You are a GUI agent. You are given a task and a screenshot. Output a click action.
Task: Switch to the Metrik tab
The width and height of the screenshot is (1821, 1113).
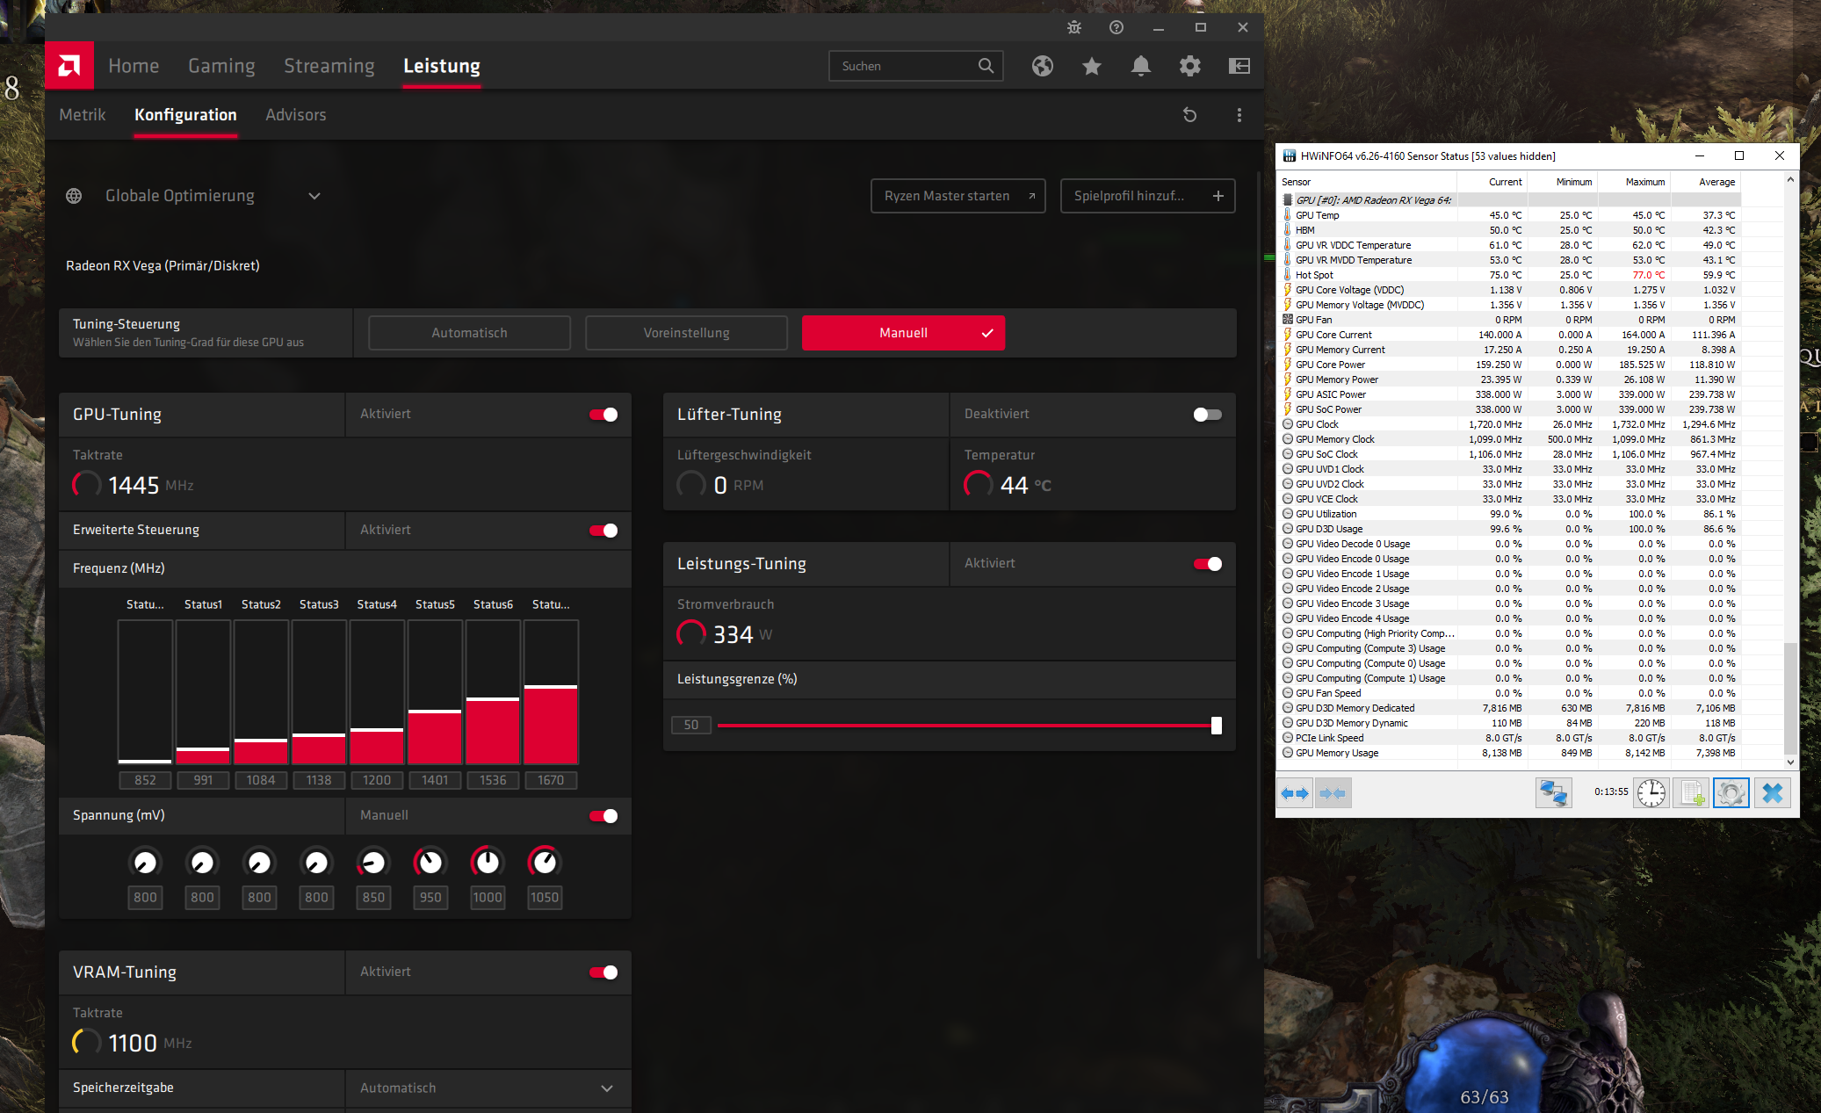click(82, 115)
